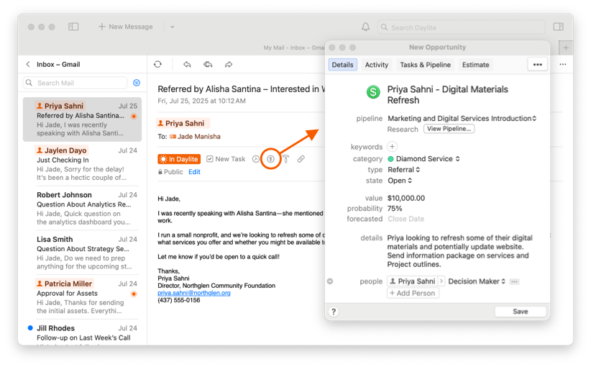Click the value $10,000.00

coord(406,198)
